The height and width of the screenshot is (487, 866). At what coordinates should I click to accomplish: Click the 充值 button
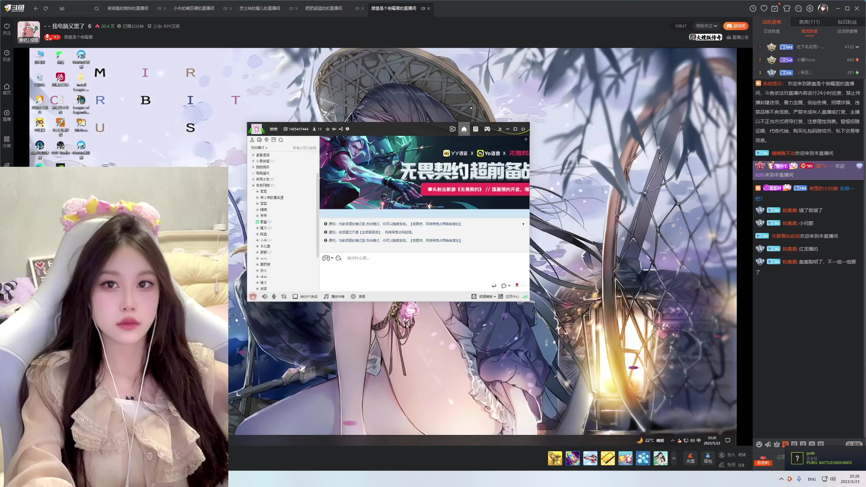(x=690, y=458)
